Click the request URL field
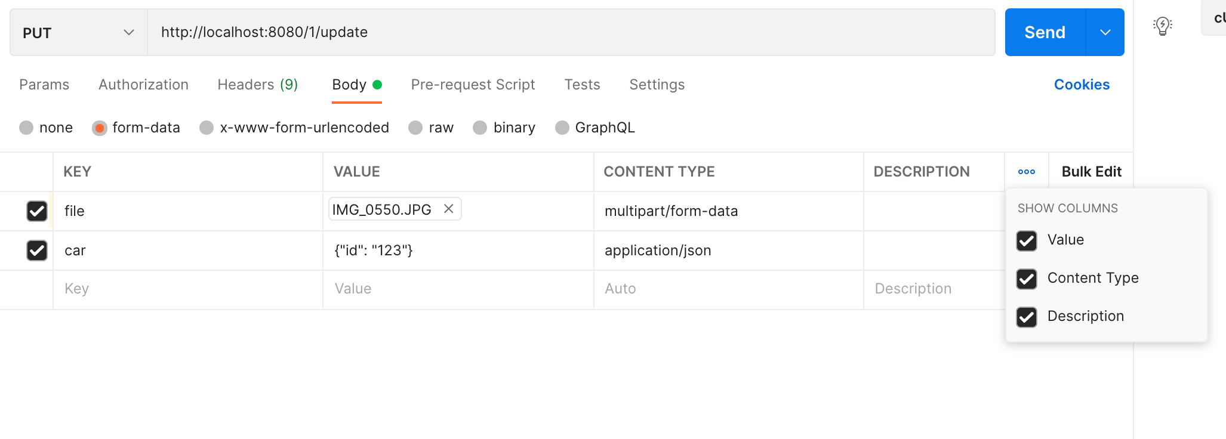 pyautogui.click(x=571, y=32)
